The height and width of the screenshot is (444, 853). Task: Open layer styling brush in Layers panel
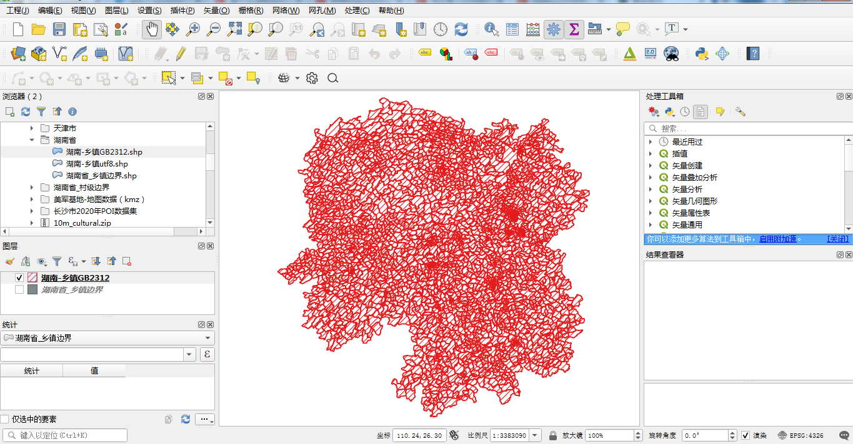[x=9, y=261]
